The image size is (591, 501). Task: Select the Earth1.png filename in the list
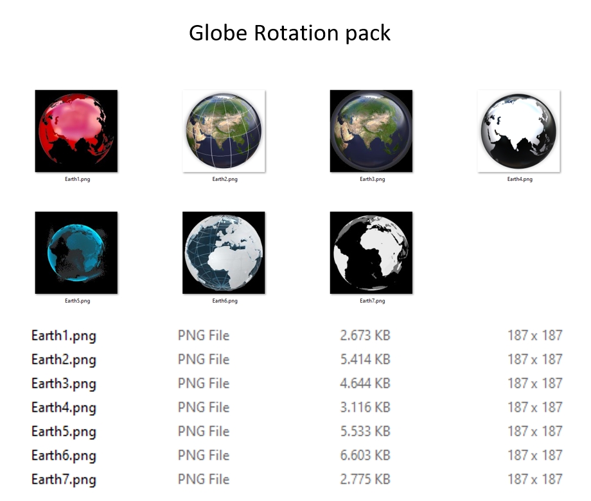click(64, 335)
